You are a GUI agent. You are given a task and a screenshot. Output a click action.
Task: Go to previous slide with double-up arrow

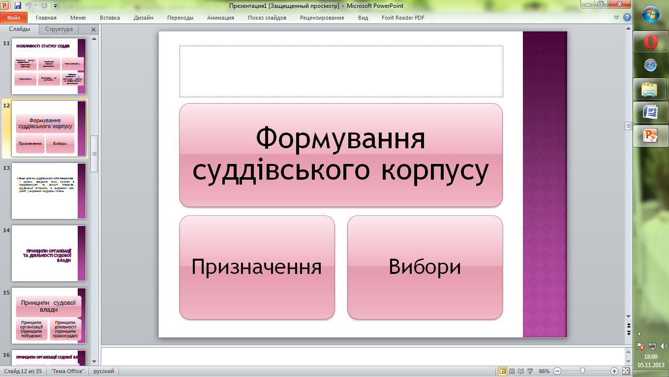pyautogui.click(x=628, y=326)
